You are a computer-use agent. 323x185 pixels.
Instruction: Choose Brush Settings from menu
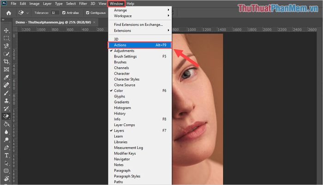pos(140,56)
